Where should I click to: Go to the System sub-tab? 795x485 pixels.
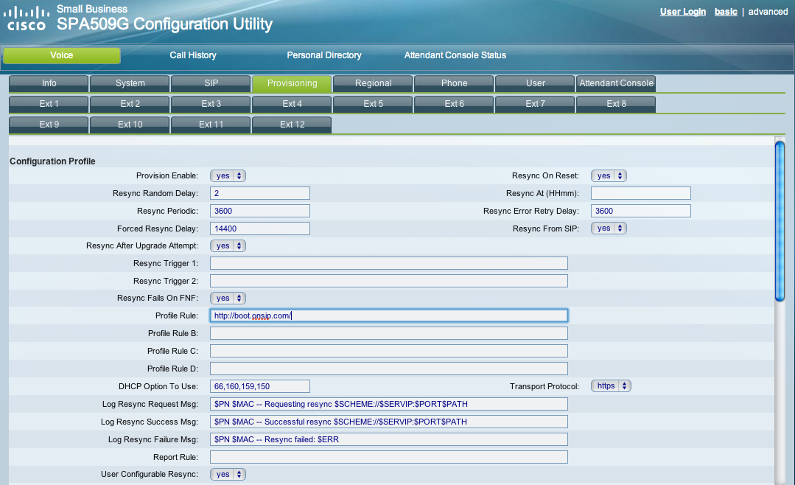[x=130, y=83]
